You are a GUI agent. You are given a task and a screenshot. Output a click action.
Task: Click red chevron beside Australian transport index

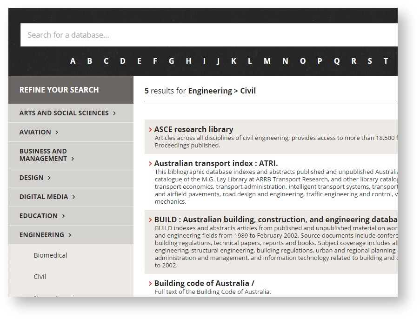click(150, 164)
